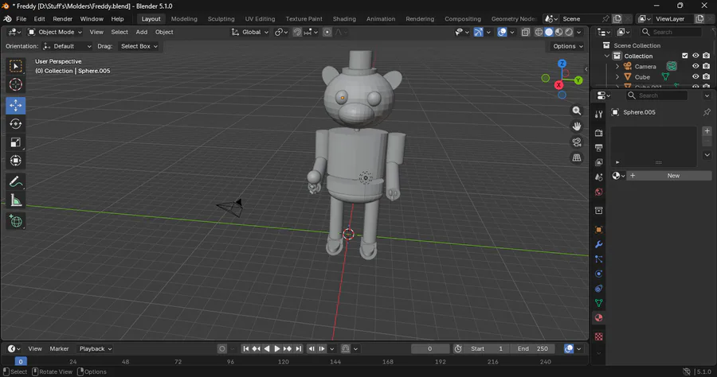This screenshot has height=377, width=717.
Task: Disable Camera in renders
Action: click(706, 66)
